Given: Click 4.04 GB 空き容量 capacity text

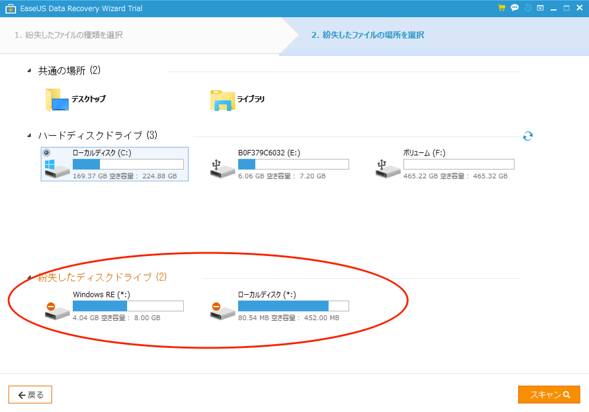Looking at the screenshot, I should click(x=117, y=318).
